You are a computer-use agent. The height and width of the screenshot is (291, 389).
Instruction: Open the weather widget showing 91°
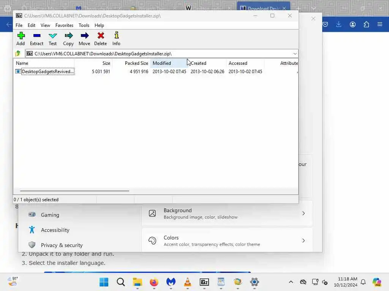coord(13,282)
